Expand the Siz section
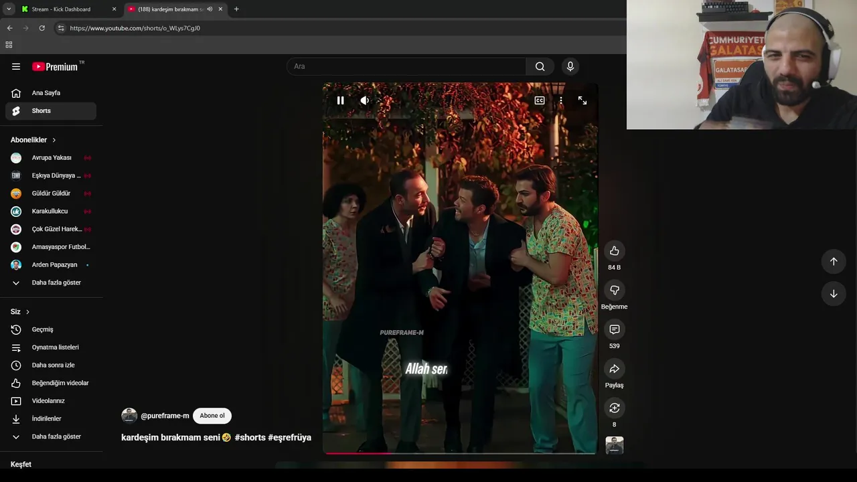Viewport: 857px width, 482px height. pyautogui.click(x=20, y=312)
